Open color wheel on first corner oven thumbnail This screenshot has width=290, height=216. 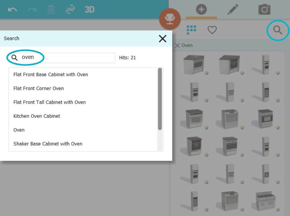(x=206, y=73)
